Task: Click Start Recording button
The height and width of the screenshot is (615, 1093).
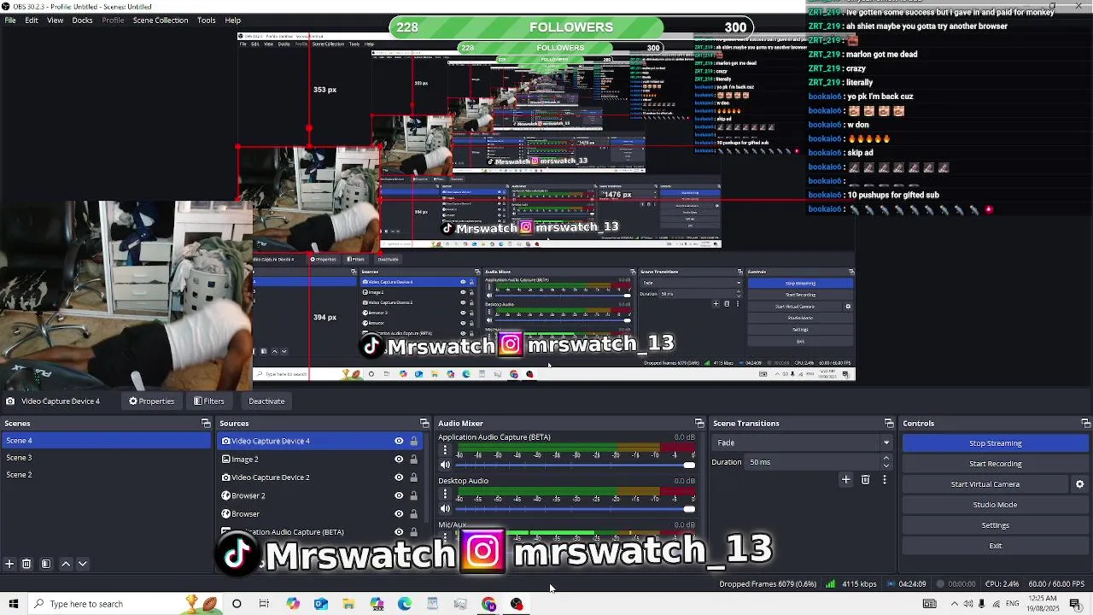Action: click(995, 464)
